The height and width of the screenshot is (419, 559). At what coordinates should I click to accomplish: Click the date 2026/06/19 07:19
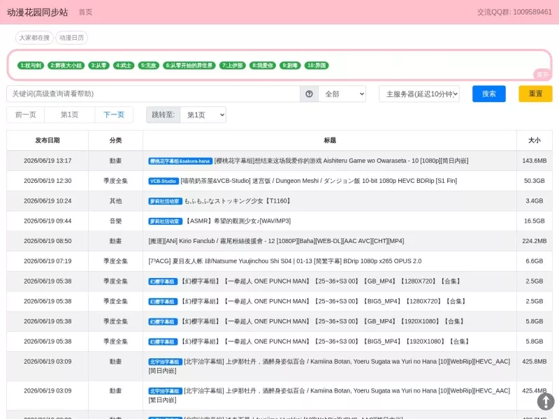point(48,261)
